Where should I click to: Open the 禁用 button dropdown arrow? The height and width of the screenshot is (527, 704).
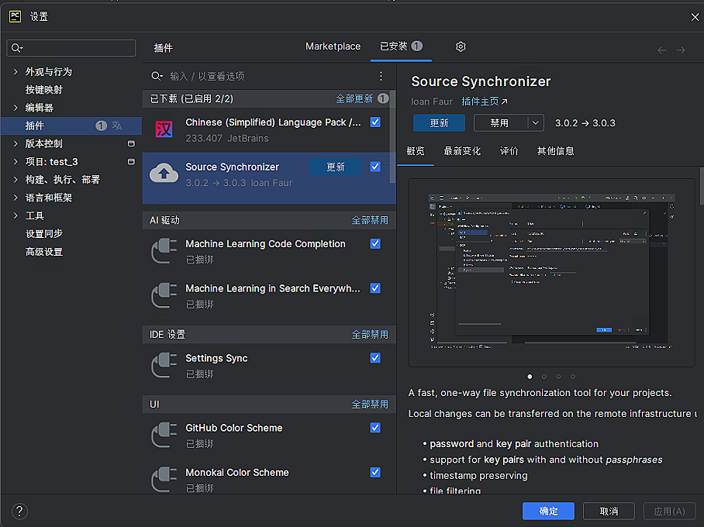535,123
